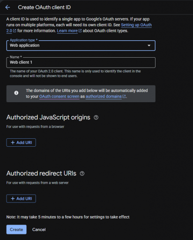Open help icon next to Authorized redirect URIs

point(82,173)
